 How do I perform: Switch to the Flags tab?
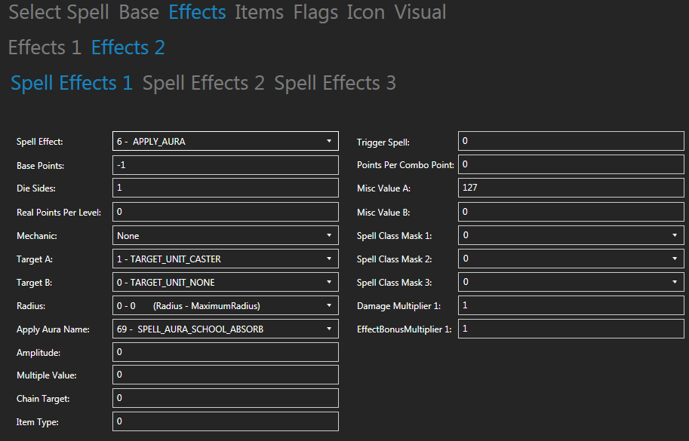click(x=315, y=12)
